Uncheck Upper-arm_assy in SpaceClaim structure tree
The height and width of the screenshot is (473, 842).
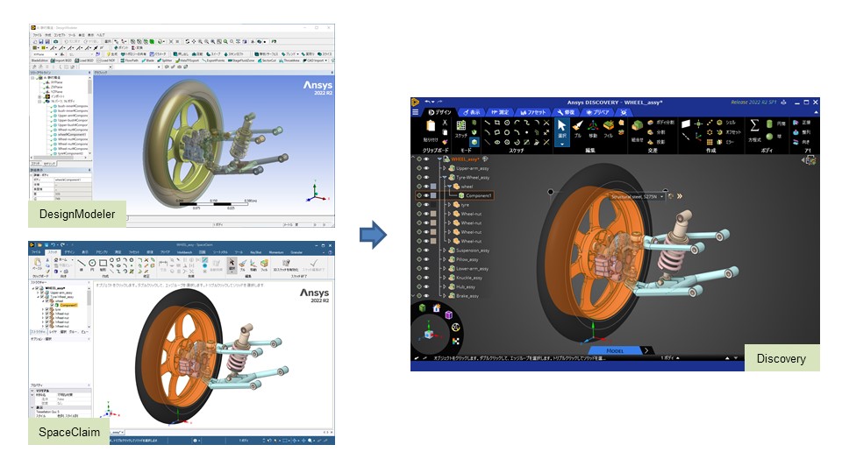42,293
